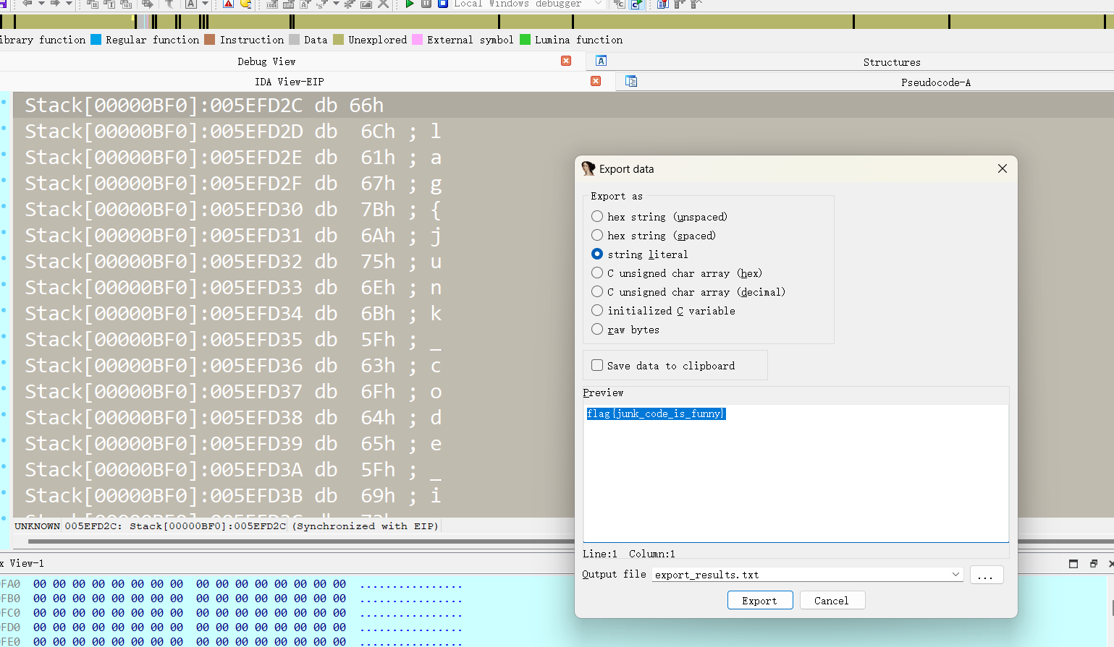Select hex string (unspaced) export format
The height and width of the screenshot is (647, 1114).
pos(597,216)
